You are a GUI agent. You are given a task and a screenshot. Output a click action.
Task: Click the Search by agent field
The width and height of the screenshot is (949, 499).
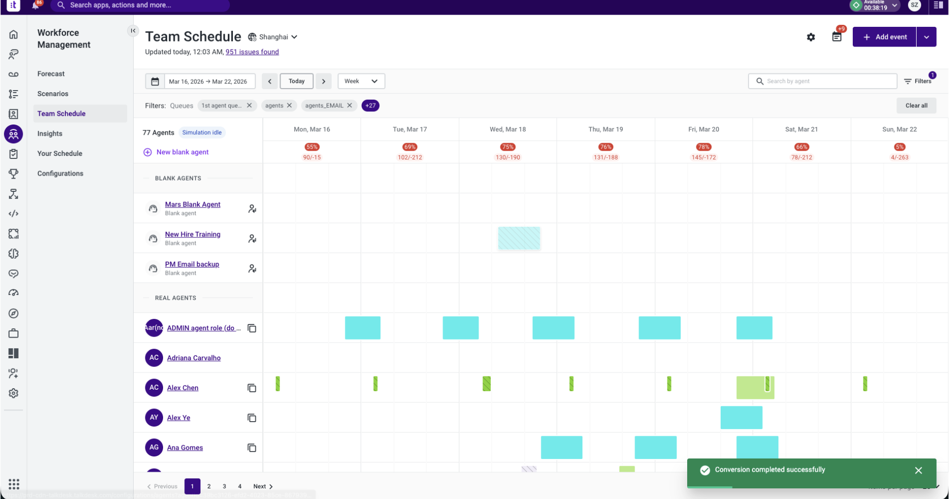822,81
